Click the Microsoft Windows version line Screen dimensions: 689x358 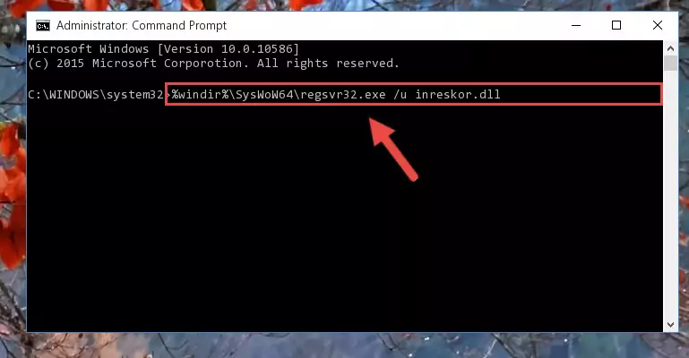coord(163,48)
